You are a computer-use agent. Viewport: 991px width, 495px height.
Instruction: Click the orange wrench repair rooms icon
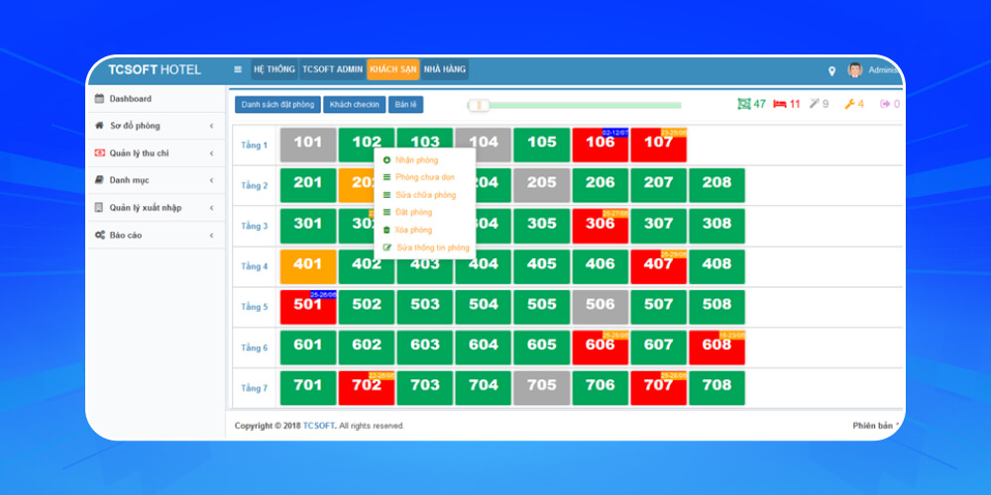848,104
